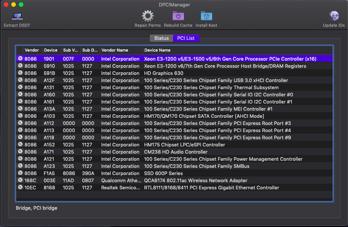This screenshot has height=227, width=348.
Task: Click lookup icon for SATA Controller row
Action: pos(20,116)
